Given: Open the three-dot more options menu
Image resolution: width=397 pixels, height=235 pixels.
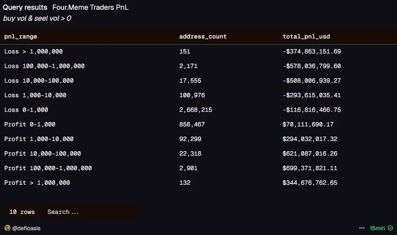Looking at the screenshot, I should click(362, 228).
